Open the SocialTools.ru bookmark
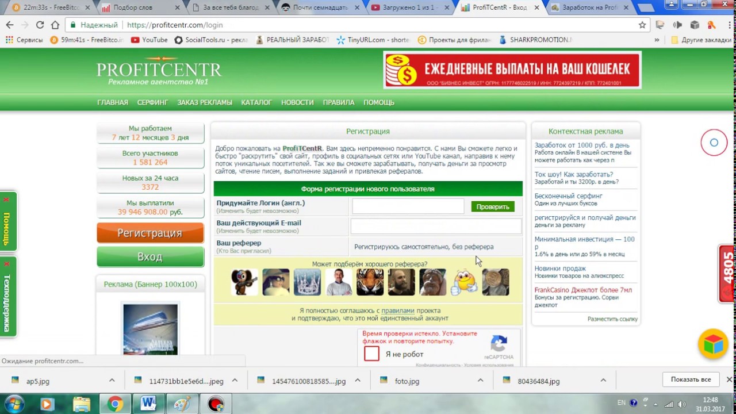736x414 pixels. (x=211, y=40)
